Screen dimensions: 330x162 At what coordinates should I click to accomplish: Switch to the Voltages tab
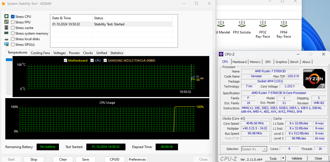click(x=59, y=53)
